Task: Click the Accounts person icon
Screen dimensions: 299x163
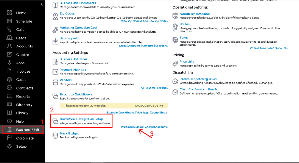Action: tap(9, 46)
